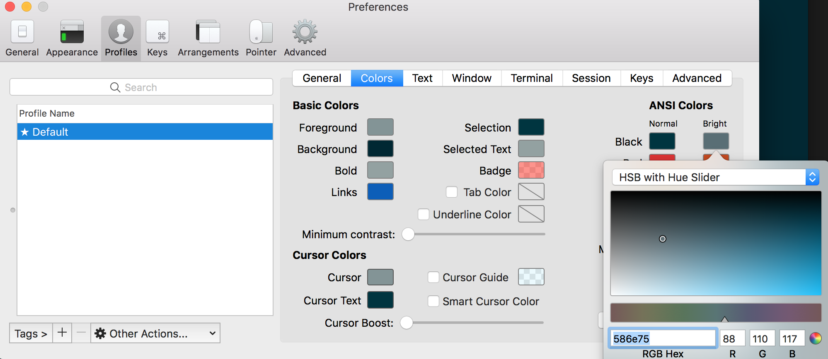Image resolution: width=828 pixels, height=359 pixels.
Task: Select the Keys preferences icon
Action: pos(157,32)
